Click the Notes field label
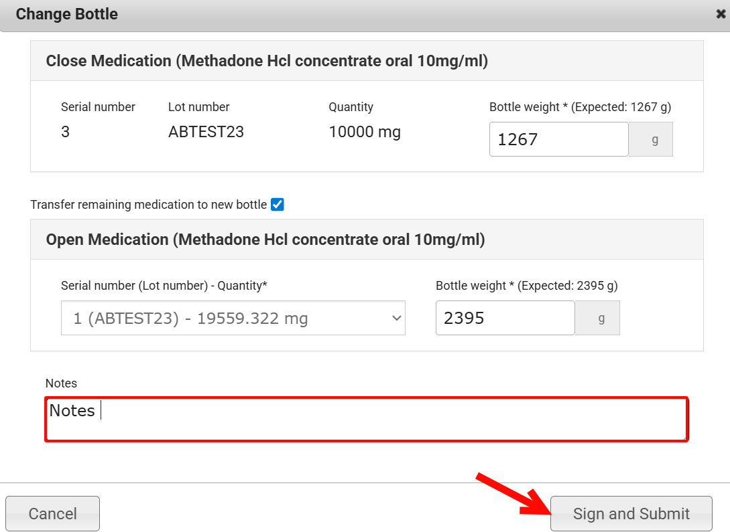730x532 pixels. pos(61,383)
